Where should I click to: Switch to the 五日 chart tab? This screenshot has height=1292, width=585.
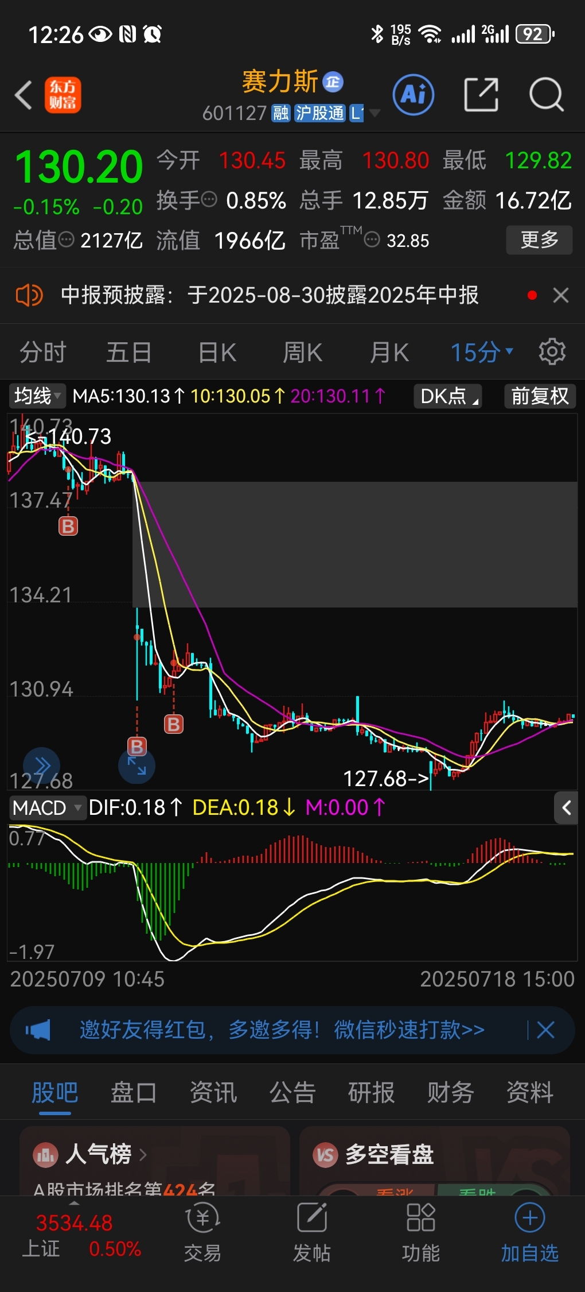click(x=129, y=352)
